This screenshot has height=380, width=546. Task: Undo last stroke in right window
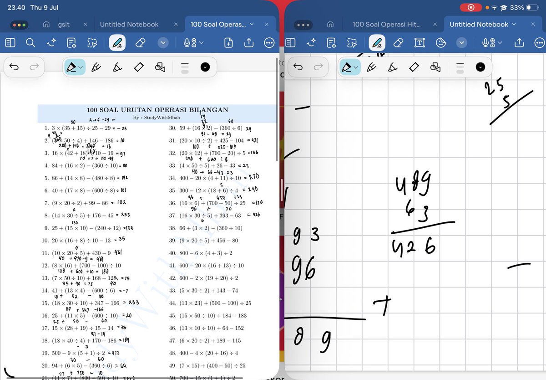click(298, 67)
